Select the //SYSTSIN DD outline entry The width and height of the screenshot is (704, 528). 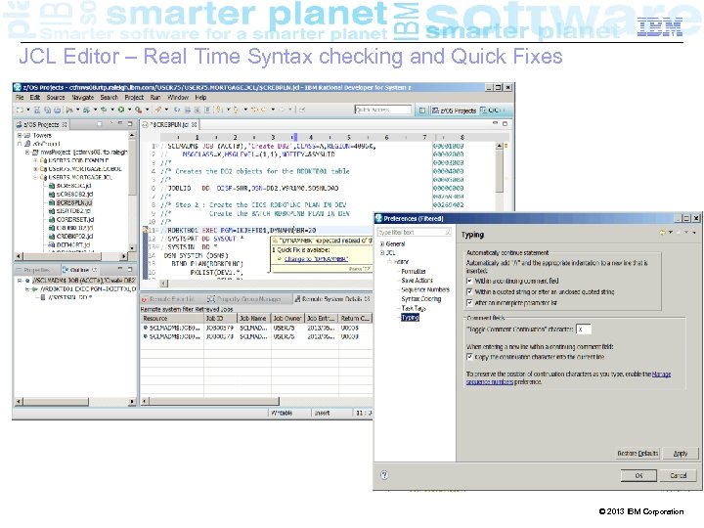click(70, 297)
